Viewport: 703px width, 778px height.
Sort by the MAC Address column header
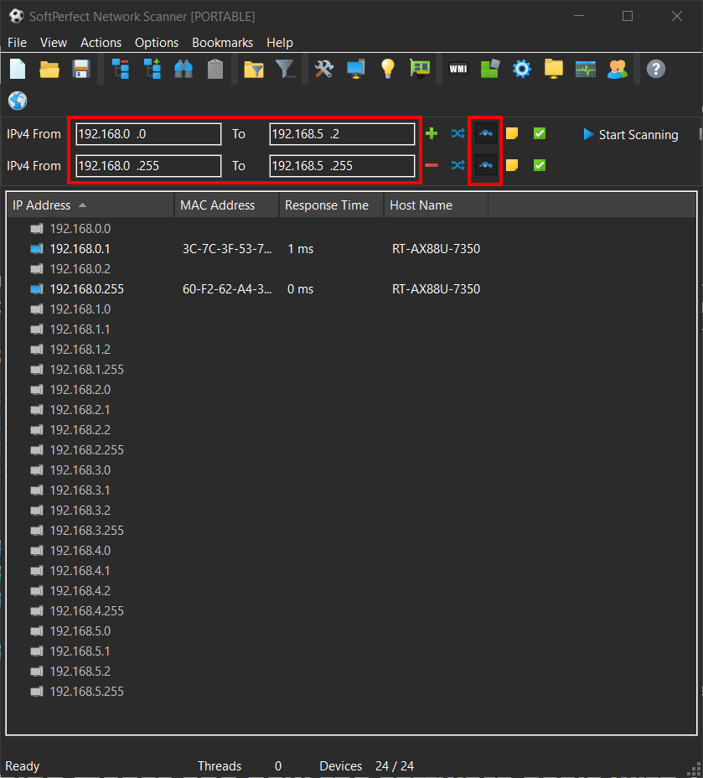click(x=226, y=205)
